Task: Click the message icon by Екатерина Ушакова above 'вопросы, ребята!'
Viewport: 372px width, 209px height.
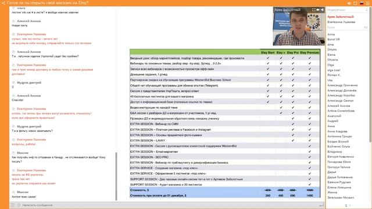Action: 13,139
